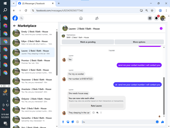Send a thumbs-up like

[163, 122]
